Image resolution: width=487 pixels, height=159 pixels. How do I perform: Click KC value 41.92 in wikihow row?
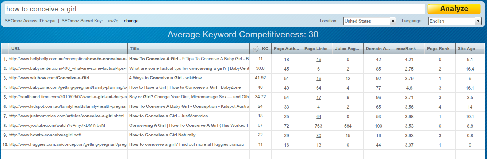point(260,78)
